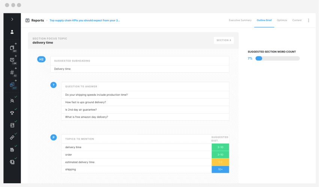Open the link chain icon in sidebar
319x187 pixels.
pos(12,138)
